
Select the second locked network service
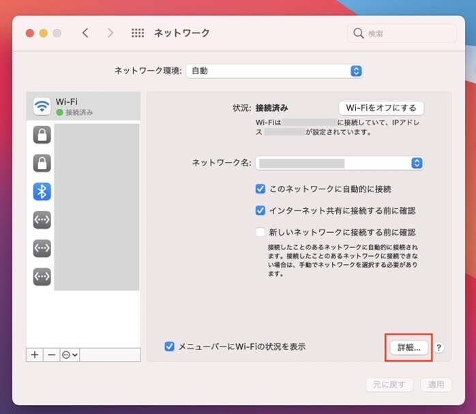tap(42, 163)
